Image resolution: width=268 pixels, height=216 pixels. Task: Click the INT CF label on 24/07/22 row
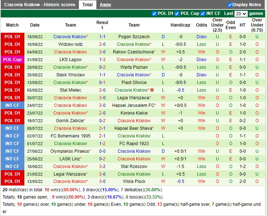pyautogui.click(x=12, y=105)
